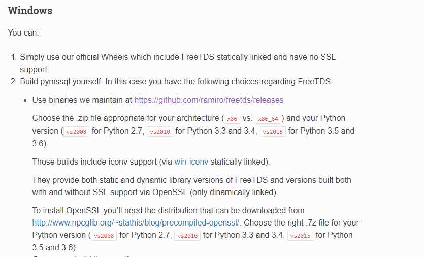Viewport: 424px width, 257px height.
Task: Click the "Those builds include iconv support" sentence
Action: click(x=151, y=162)
